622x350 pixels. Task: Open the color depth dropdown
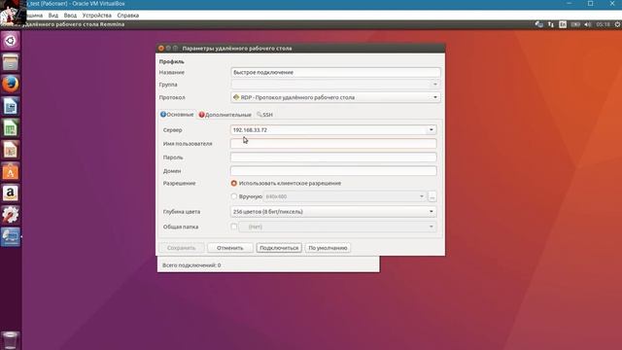click(333, 212)
